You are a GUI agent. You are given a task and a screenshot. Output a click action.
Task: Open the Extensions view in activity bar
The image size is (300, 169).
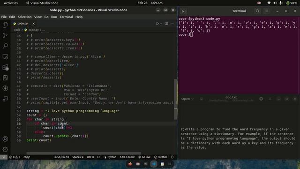pyautogui.click(x=5, y=67)
